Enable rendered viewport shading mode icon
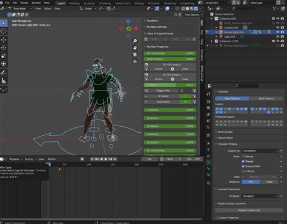 (x=196, y=8)
